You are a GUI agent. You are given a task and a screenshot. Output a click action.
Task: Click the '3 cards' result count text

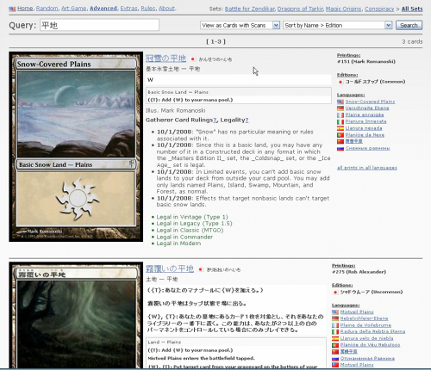[x=412, y=41]
